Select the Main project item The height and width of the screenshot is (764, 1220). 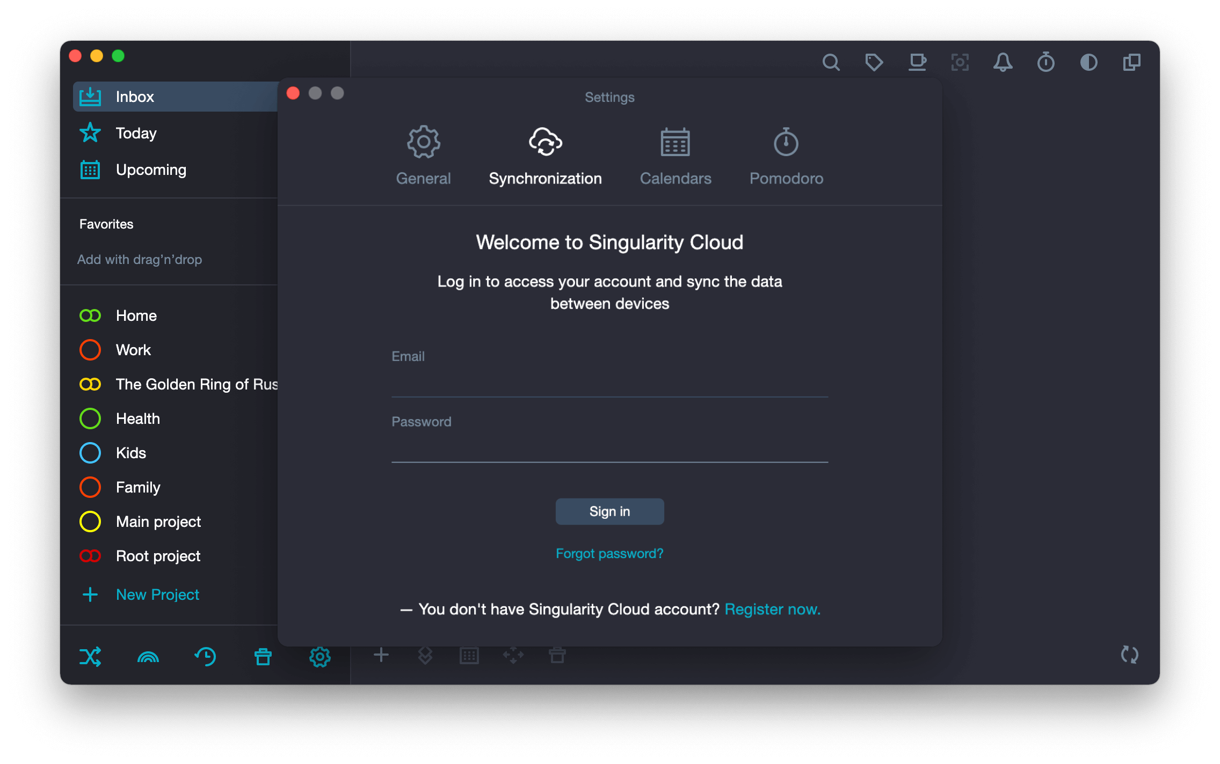pos(176,521)
